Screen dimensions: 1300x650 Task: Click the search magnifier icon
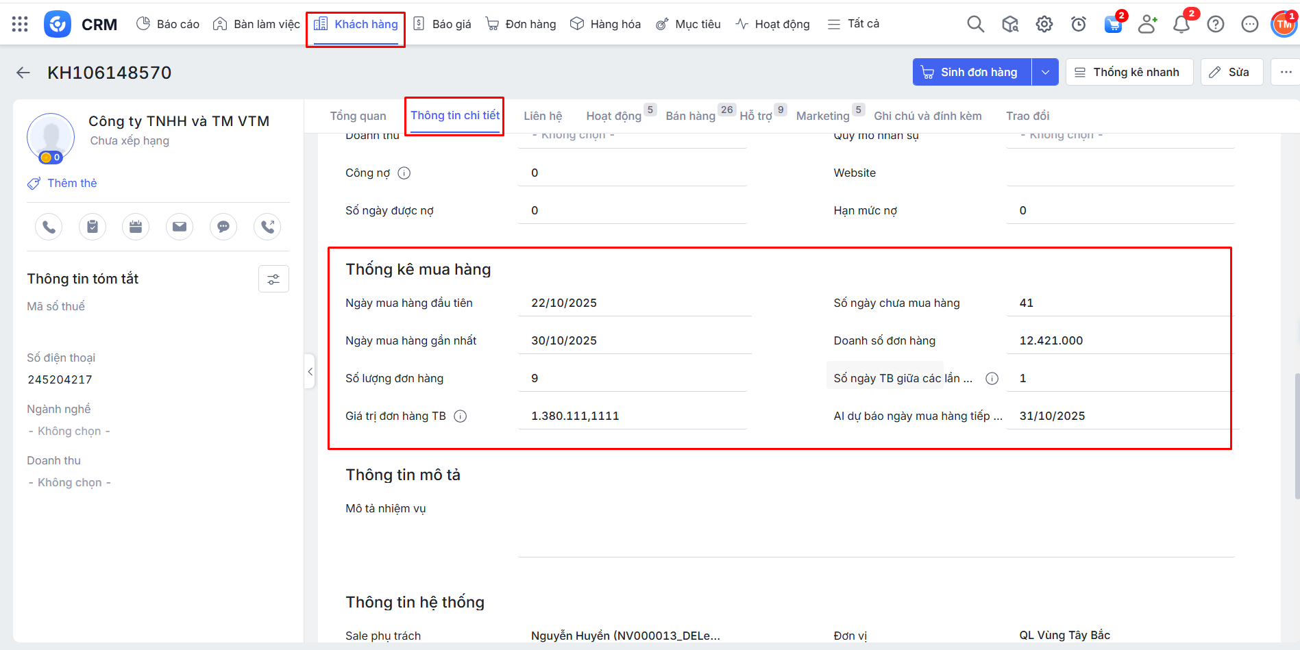click(975, 25)
